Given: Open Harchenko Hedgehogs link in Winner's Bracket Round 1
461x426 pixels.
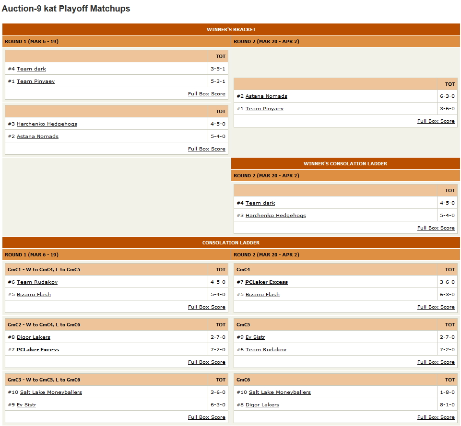Looking at the screenshot, I should coord(47,124).
